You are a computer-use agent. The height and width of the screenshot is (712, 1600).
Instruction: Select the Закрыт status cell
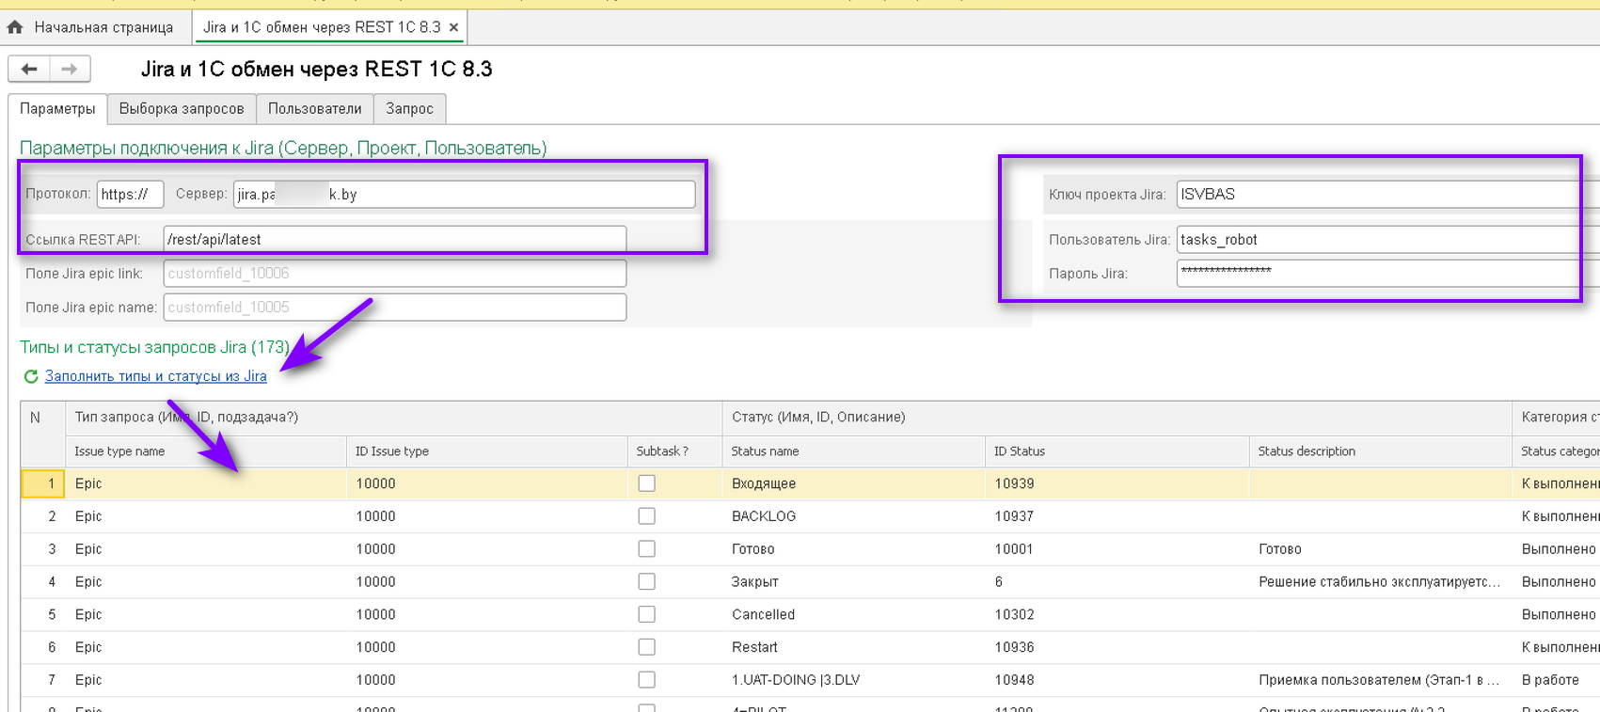[x=853, y=581]
